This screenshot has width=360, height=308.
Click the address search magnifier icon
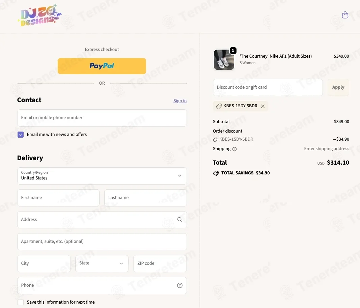(179, 220)
